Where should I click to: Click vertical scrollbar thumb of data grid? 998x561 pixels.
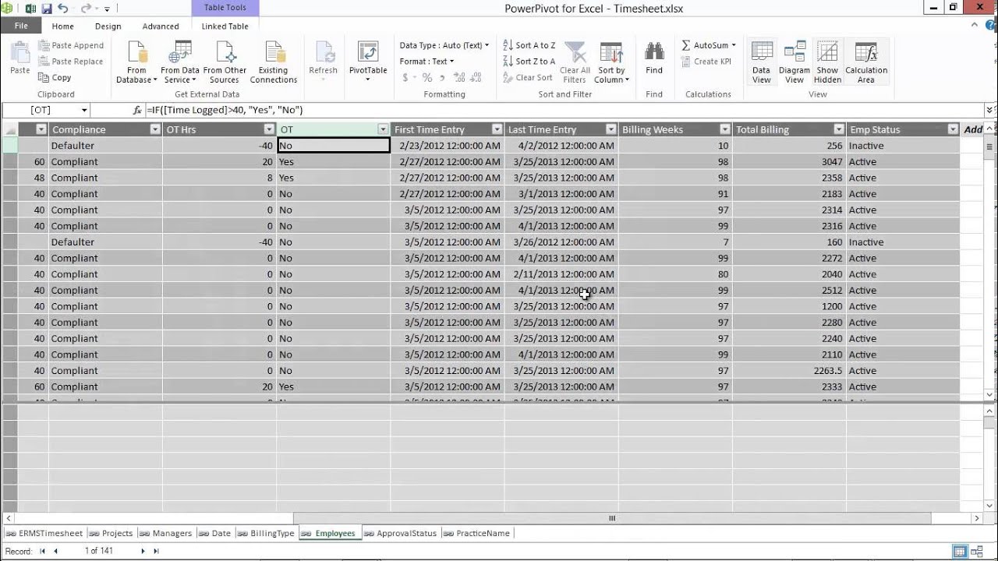tap(989, 146)
